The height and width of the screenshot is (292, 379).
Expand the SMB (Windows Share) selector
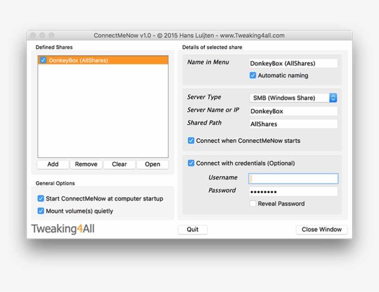tap(333, 97)
